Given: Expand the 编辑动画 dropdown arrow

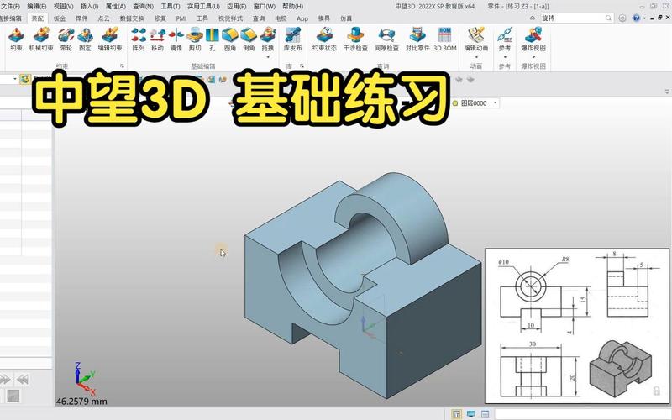Looking at the screenshot, I should click(476, 57).
